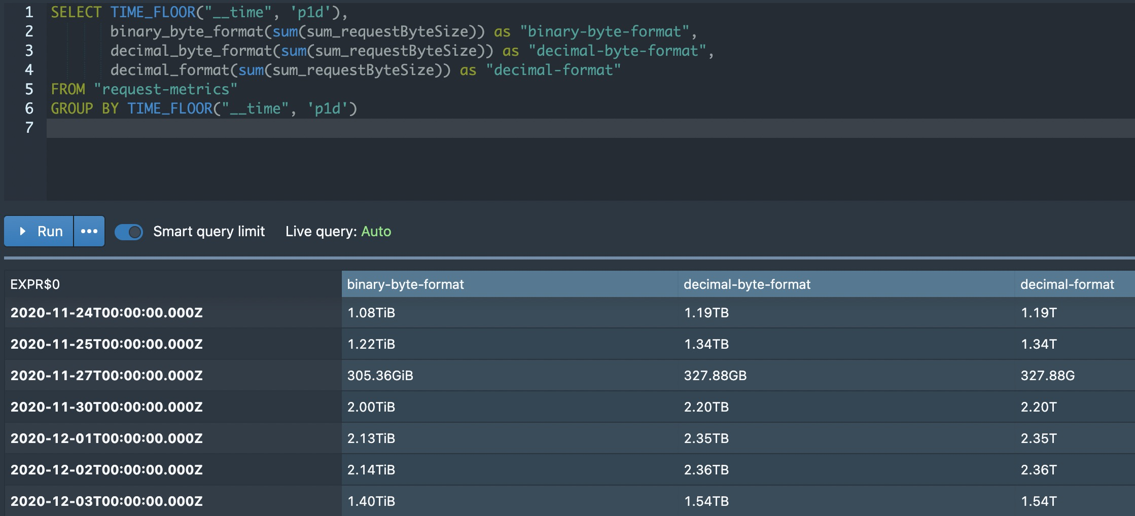Click the 2.36TB value
Viewport: 1135px width, 516px height.
pyautogui.click(x=706, y=470)
